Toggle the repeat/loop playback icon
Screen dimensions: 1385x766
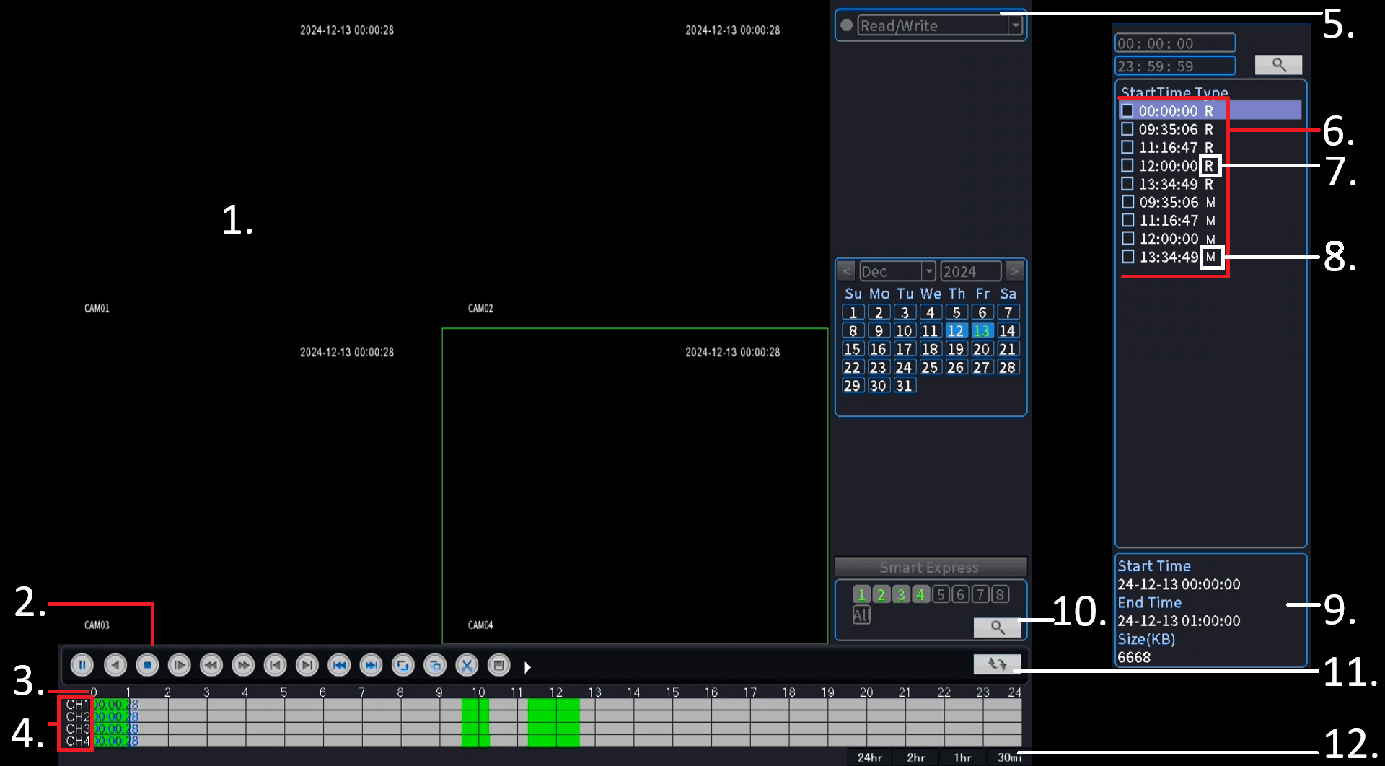403,665
